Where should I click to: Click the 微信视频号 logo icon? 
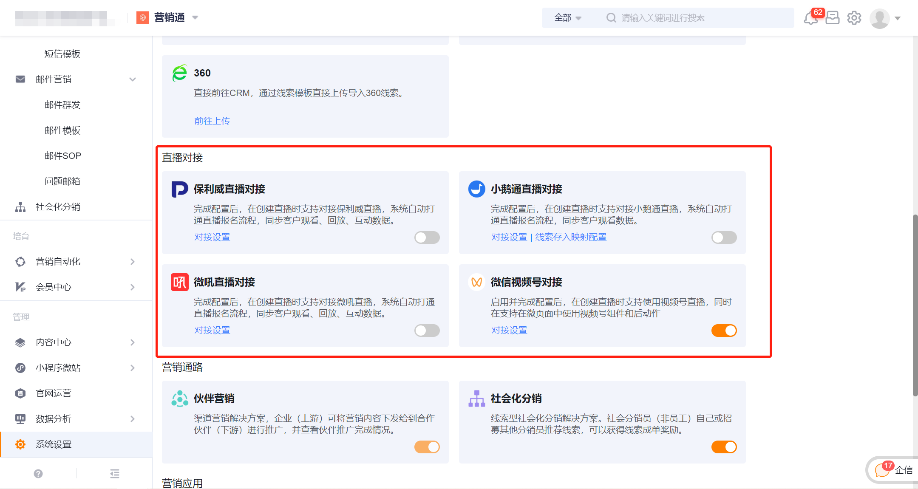[x=477, y=282]
